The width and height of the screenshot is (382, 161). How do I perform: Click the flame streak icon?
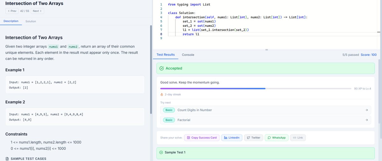[x=162, y=94]
